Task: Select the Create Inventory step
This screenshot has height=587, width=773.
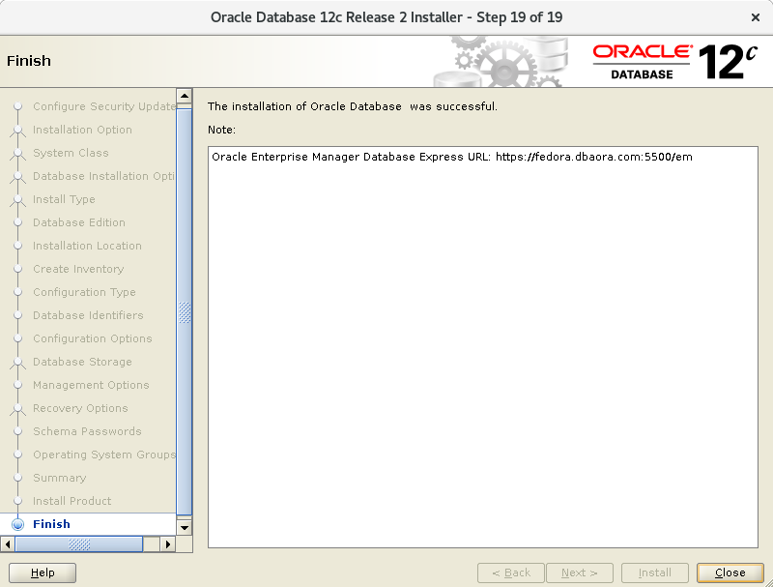Action: pos(78,269)
